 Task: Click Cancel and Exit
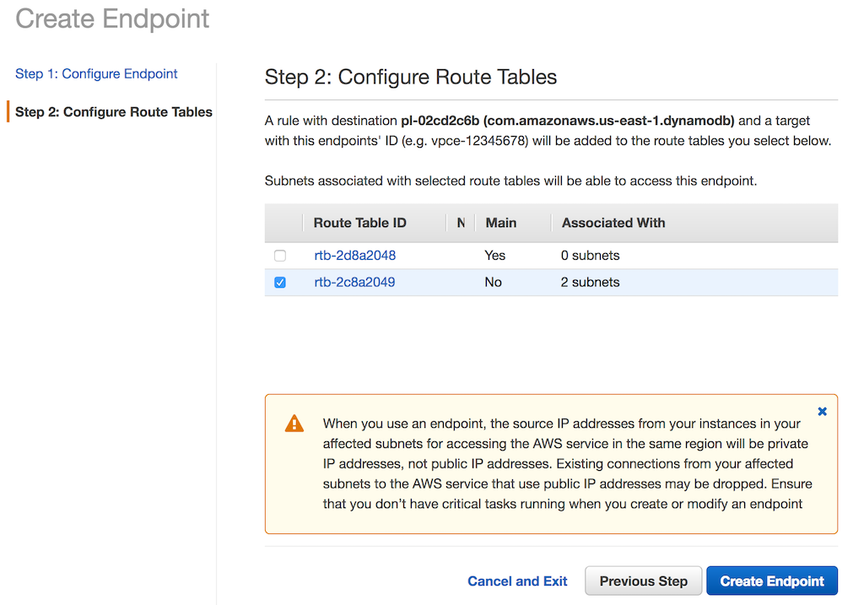517,581
